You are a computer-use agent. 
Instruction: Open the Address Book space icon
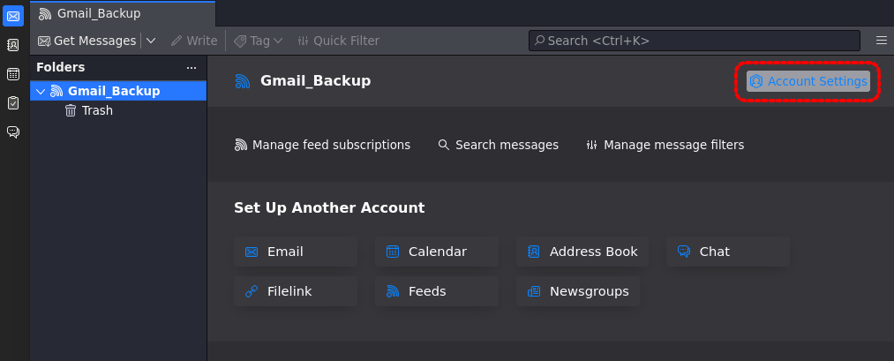(13, 45)
